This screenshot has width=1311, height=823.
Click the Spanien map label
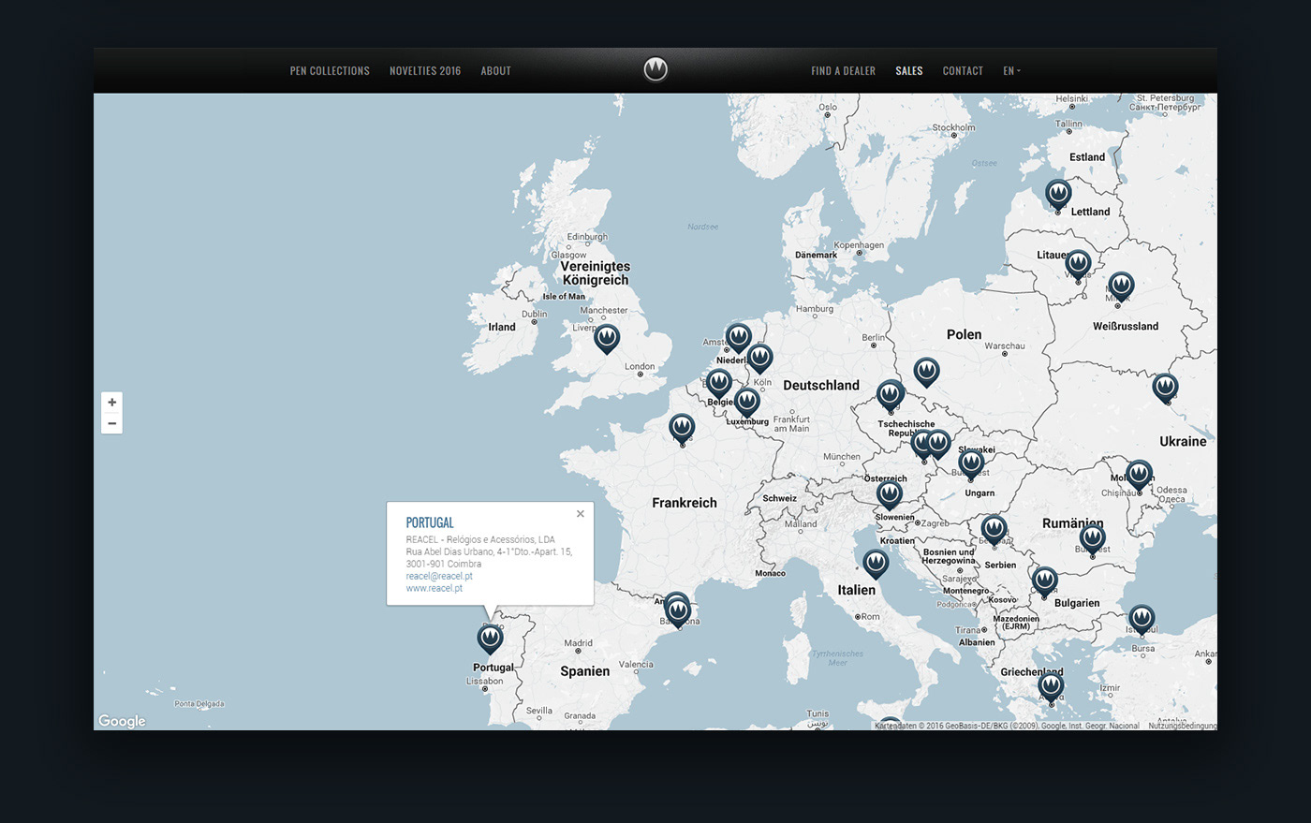click(x=585, y=671)
